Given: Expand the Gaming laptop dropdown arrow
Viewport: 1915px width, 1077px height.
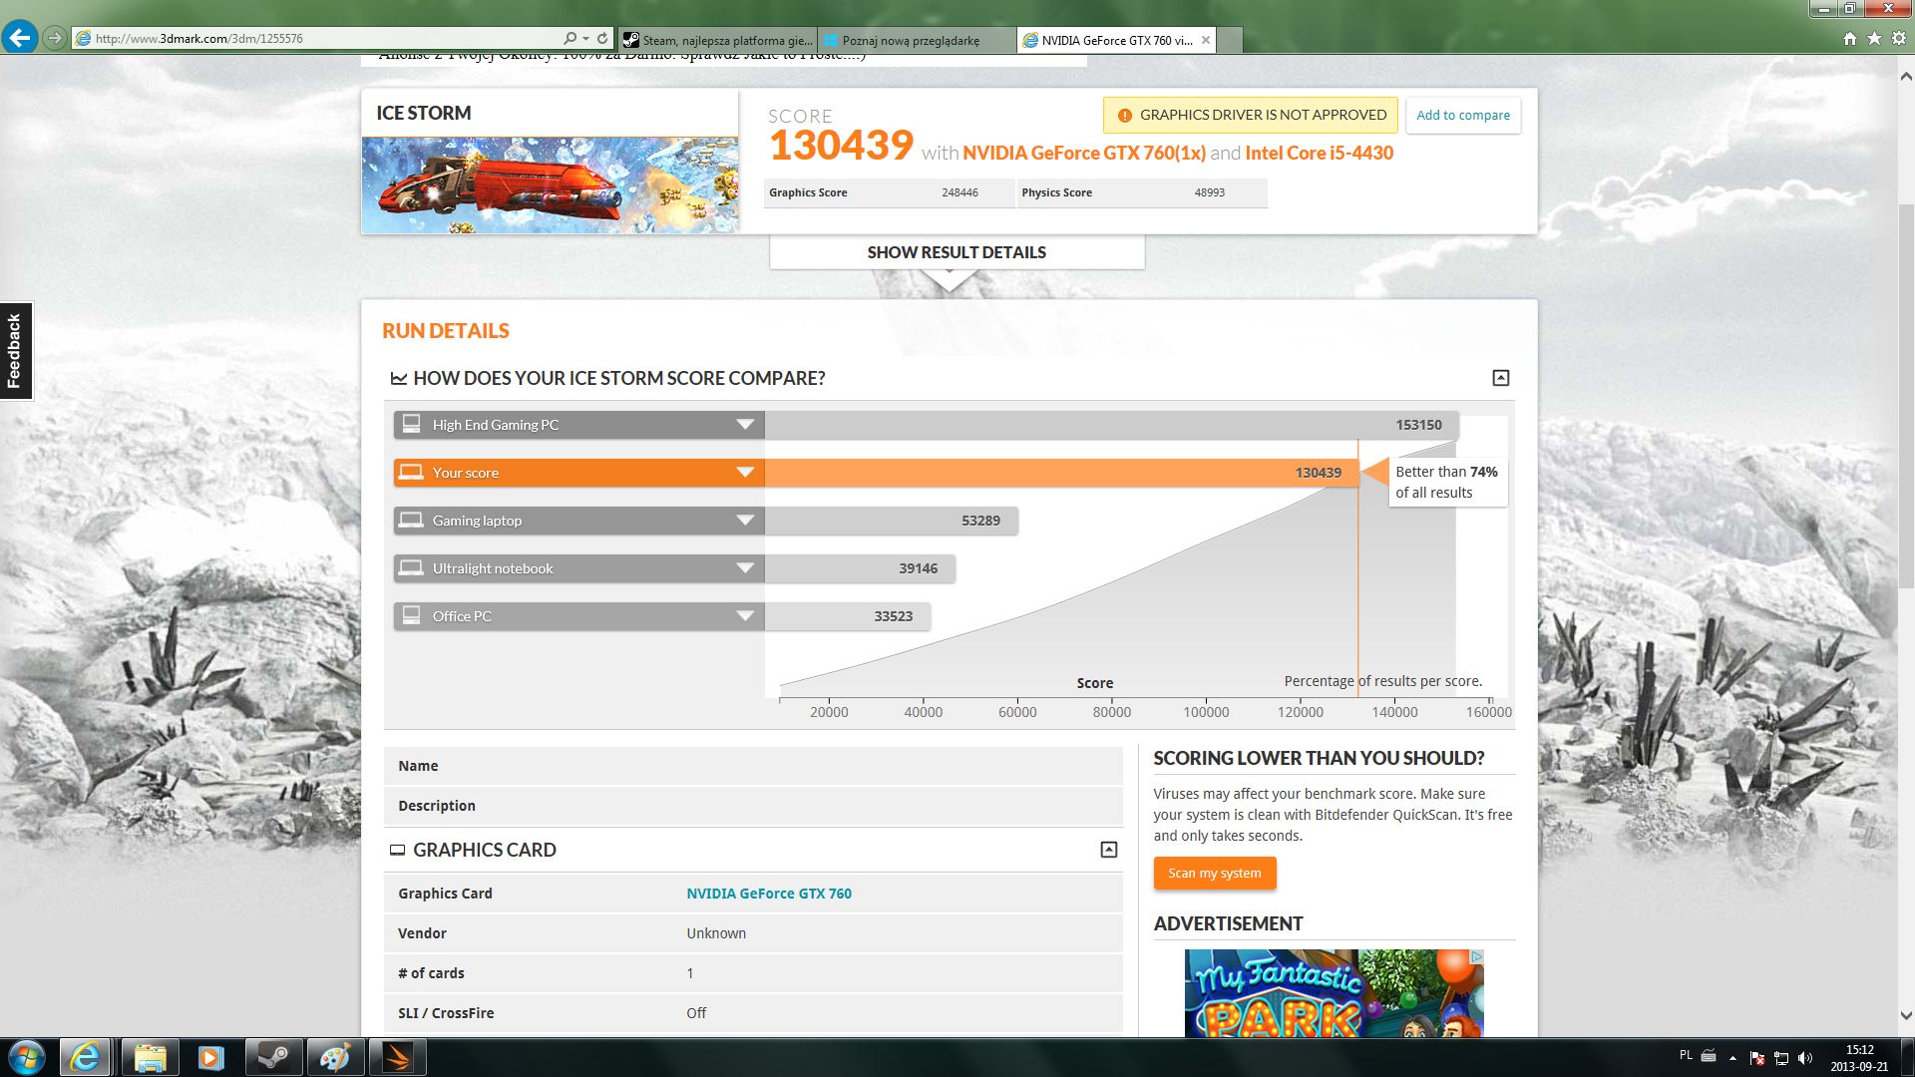Looking at the screenshot, I should pyautogui.click(x=744, y=521).
